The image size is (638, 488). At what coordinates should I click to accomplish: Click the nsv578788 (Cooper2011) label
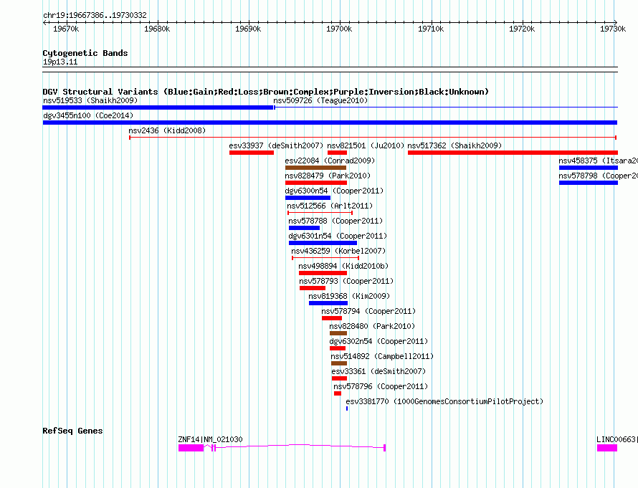[335, 221]
